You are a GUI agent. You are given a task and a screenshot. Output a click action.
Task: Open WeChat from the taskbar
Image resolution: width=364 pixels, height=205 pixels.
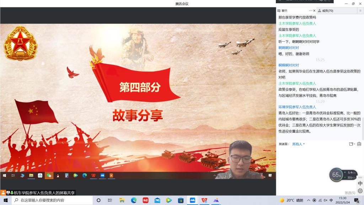(49, 175)
